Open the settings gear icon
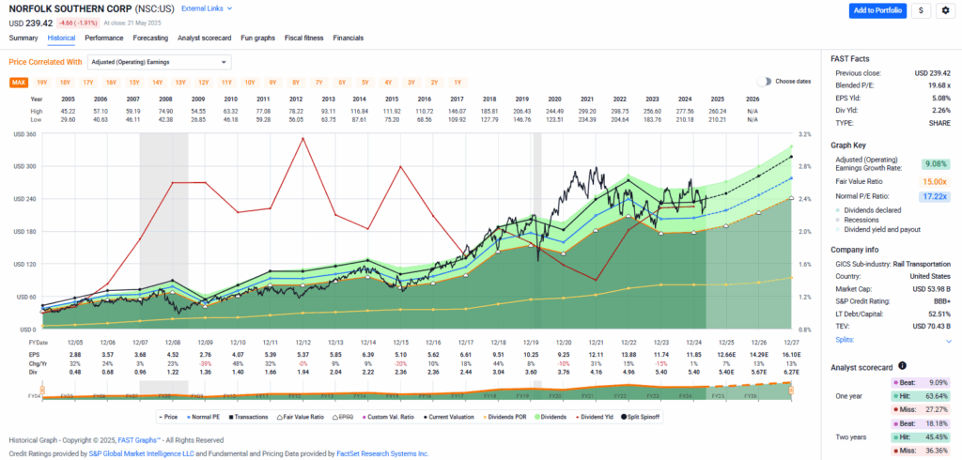The width and height of the screenshot is (962, 460). click(x=945, y=10)
